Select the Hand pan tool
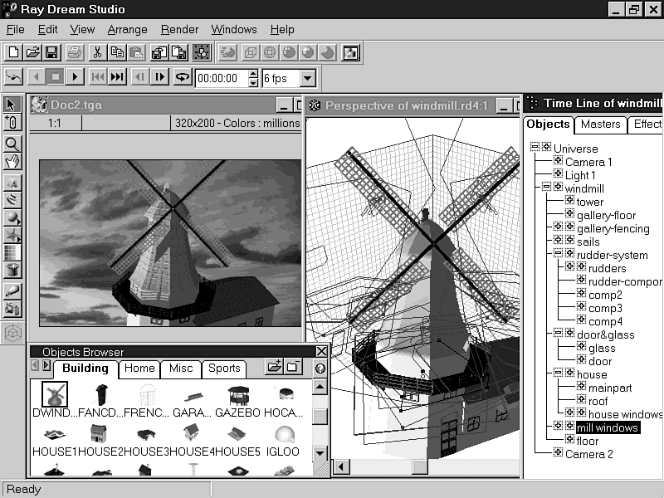 point(12,162)
